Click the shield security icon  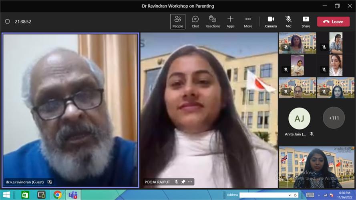(x=7, y=22)
